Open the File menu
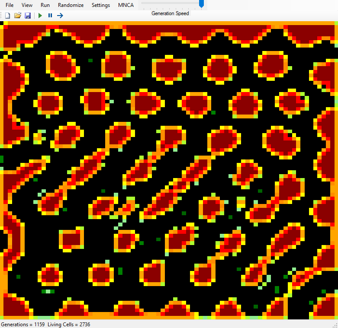The height and width of the screenshot is (328, 338). (10, 5)
